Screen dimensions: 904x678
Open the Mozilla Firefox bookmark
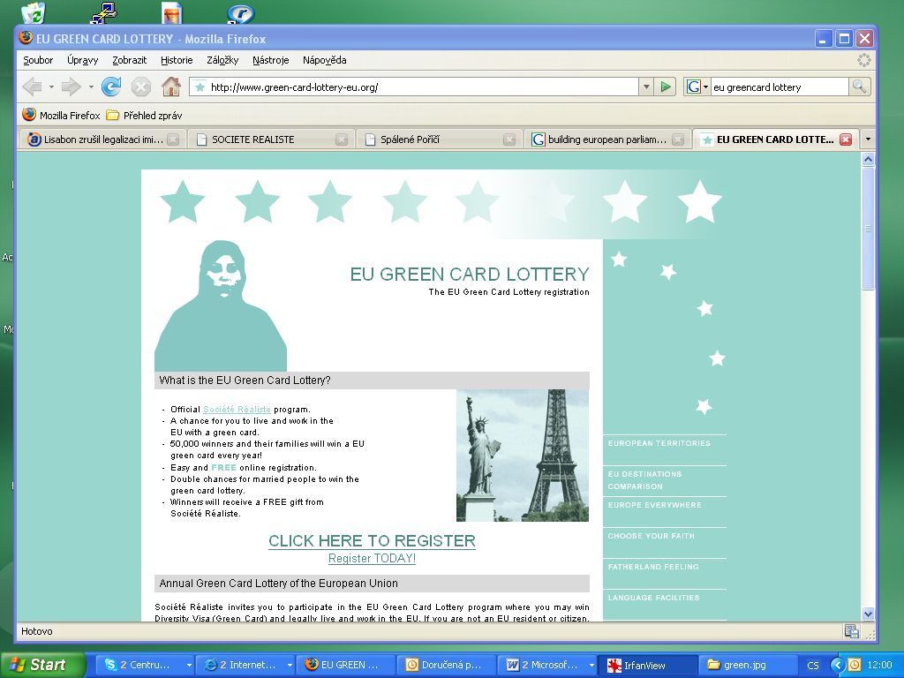(x=61, y=116)
